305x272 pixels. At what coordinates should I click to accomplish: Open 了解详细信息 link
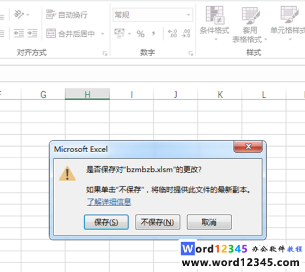tap(109, 202)
